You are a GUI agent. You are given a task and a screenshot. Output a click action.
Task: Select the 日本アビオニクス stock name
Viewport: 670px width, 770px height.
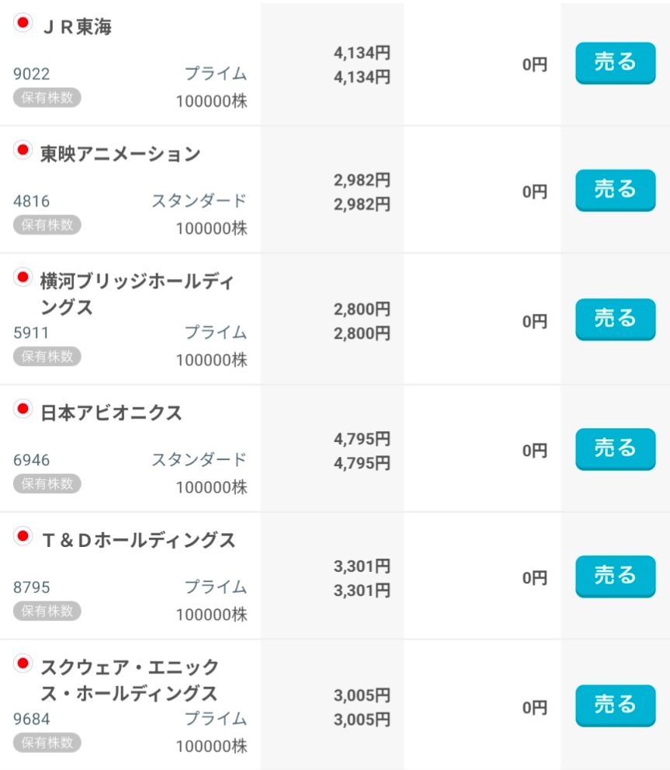111,413
